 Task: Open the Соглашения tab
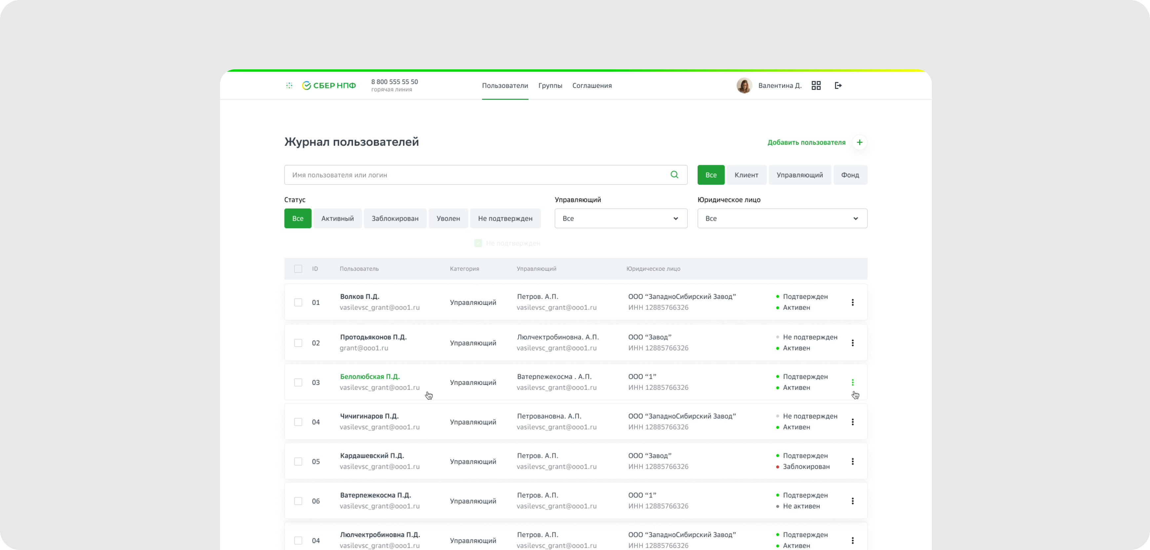pos(592,85)
